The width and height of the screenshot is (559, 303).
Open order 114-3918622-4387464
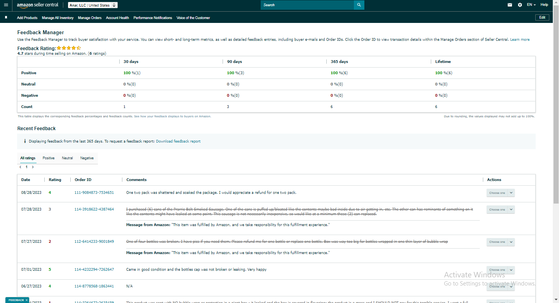94,209
